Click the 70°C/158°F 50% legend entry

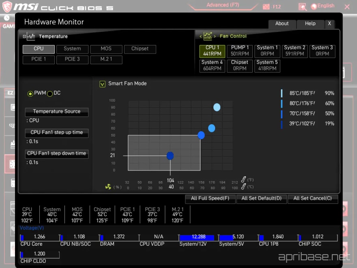coord(308,113)
